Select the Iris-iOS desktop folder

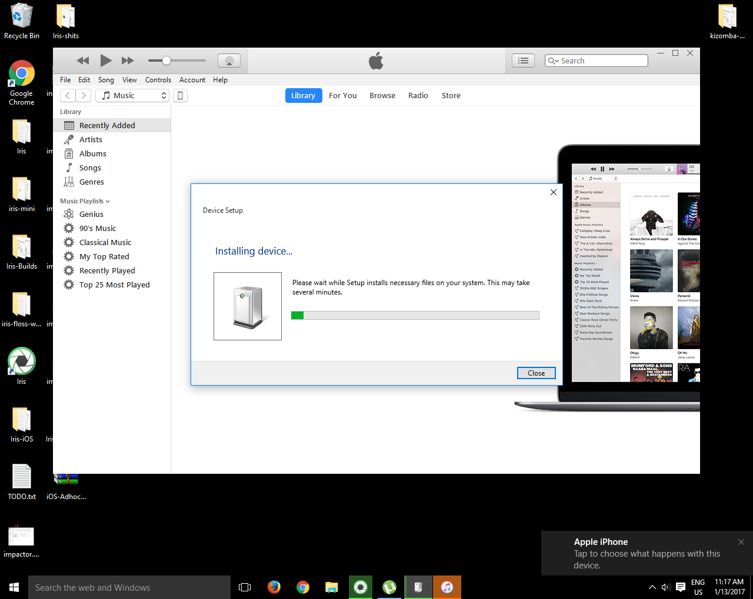[22, 424]
